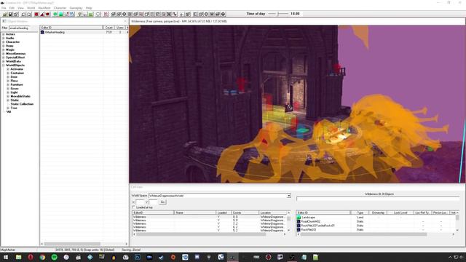Select the Door tree item
This screenshot has width=466, height=262.
click(x=14, y=76)
